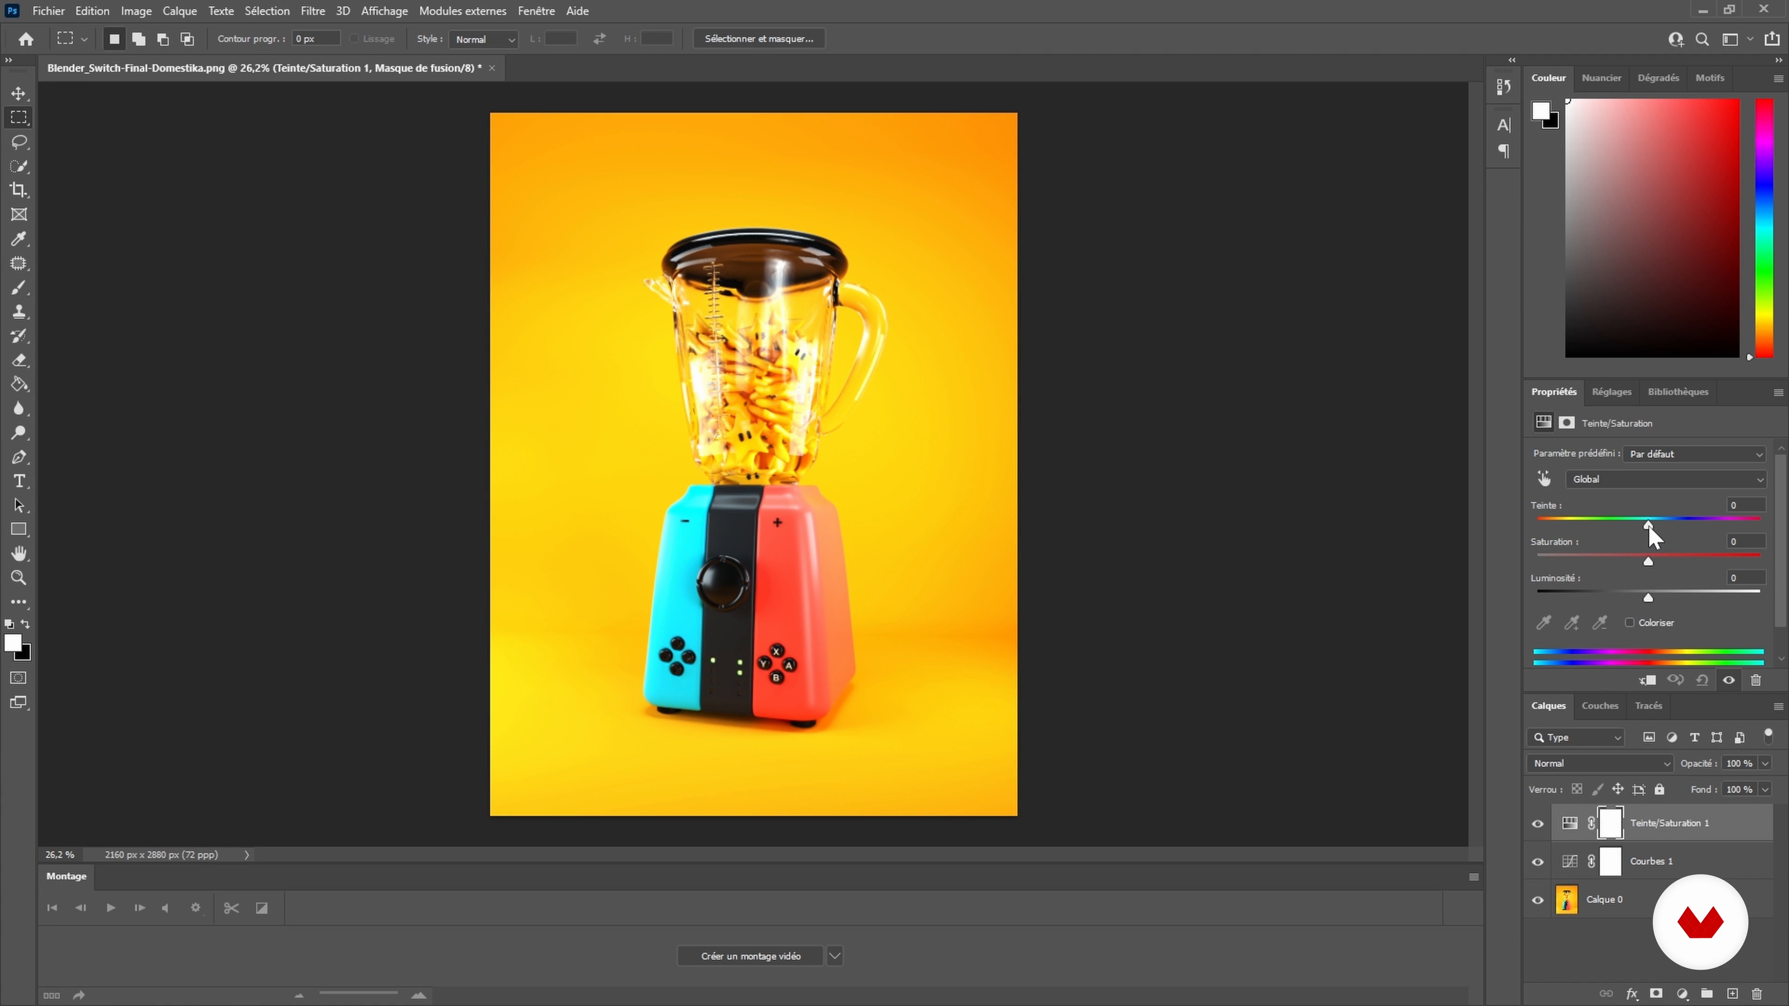Click the Home icon in options bar
The height and width of the screenshot is (1006, 1789).
click(x=26, y=39)
